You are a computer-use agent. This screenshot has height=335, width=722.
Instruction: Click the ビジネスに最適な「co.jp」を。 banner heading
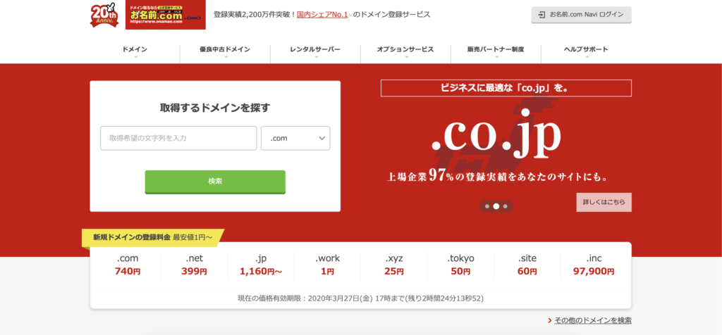click(506, 88)
